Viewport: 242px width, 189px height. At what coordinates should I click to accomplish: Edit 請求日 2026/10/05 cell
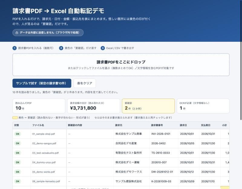189,143
